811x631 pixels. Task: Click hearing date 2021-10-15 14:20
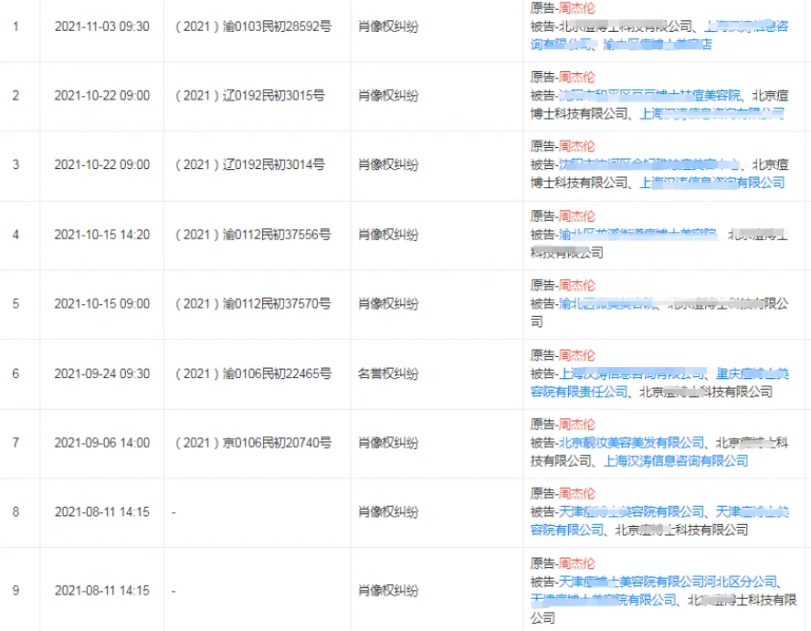102,235
